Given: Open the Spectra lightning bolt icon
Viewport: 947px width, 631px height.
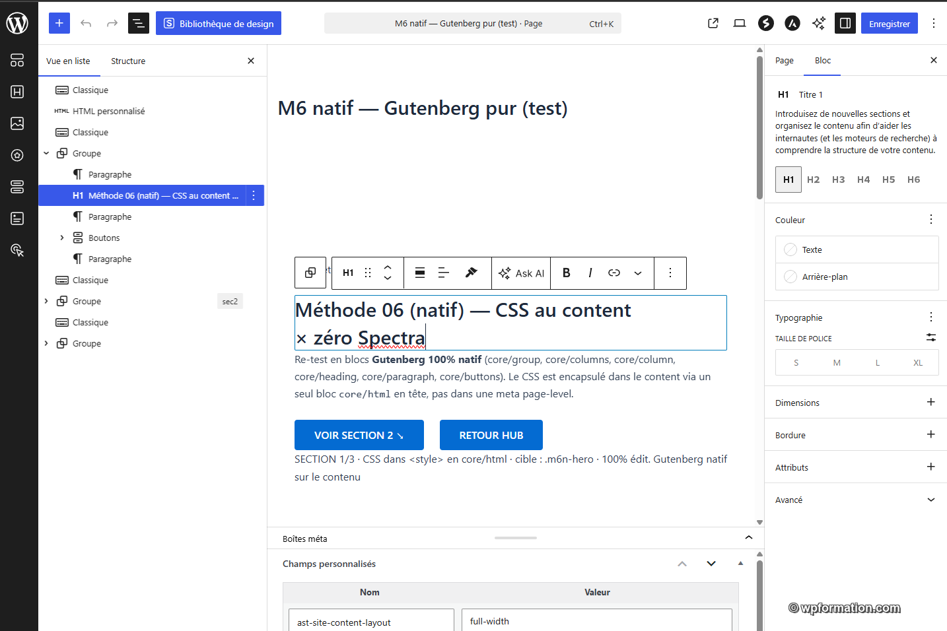Looking at the screenshot, I should tap(766, 23).
